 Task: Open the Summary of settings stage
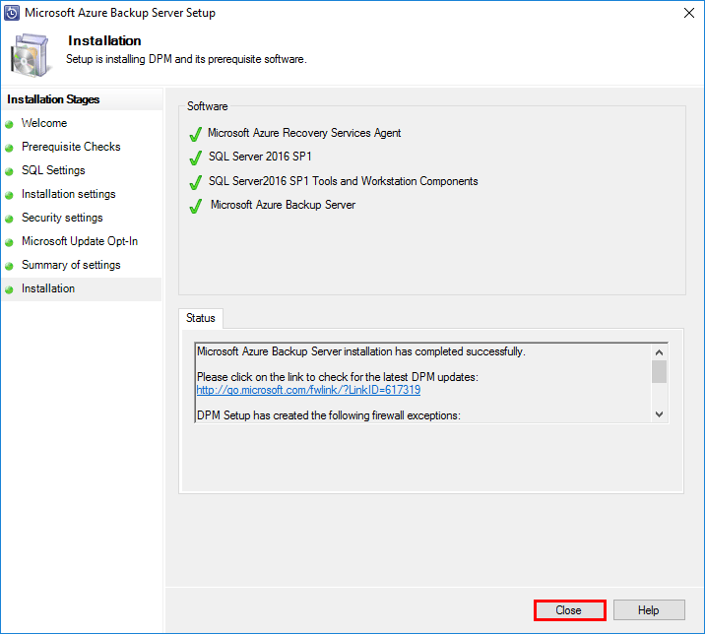tap(71, 265)
